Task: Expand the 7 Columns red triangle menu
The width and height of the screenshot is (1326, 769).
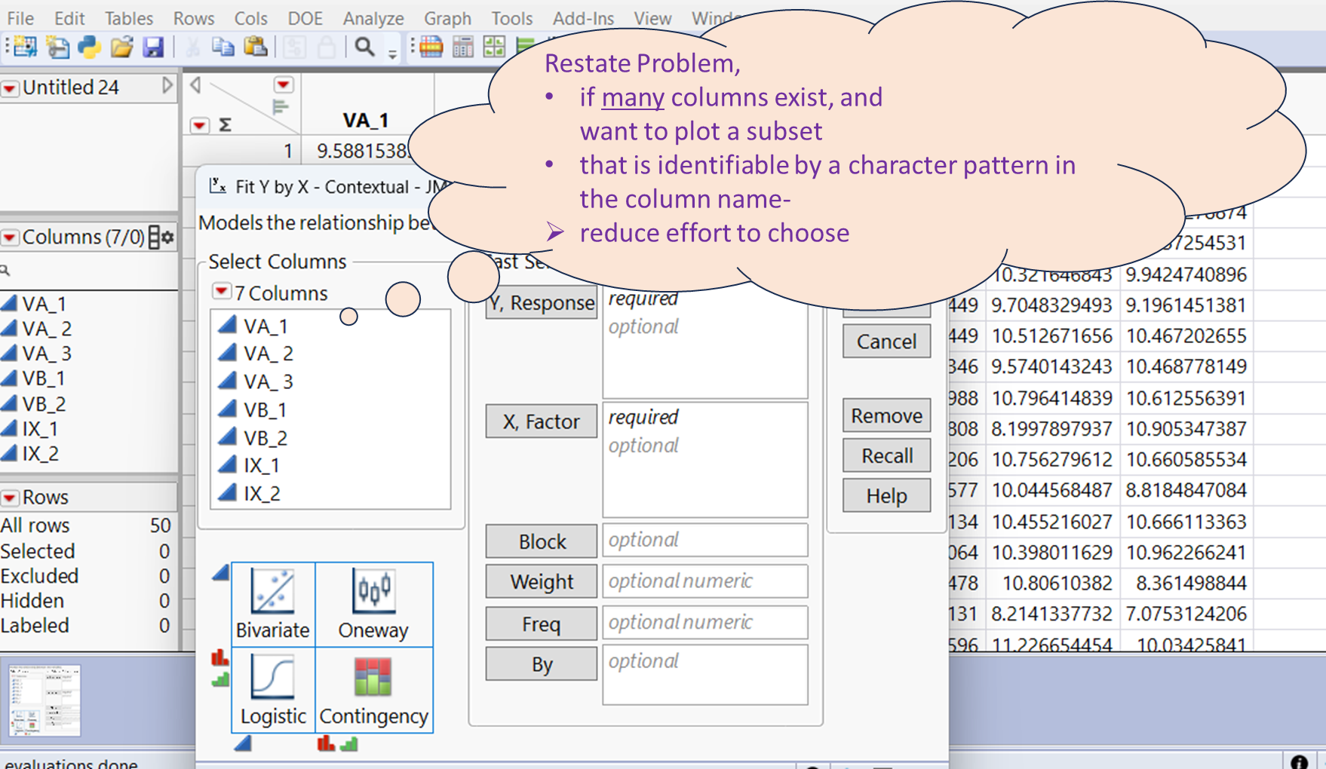Action: point(222,292)
